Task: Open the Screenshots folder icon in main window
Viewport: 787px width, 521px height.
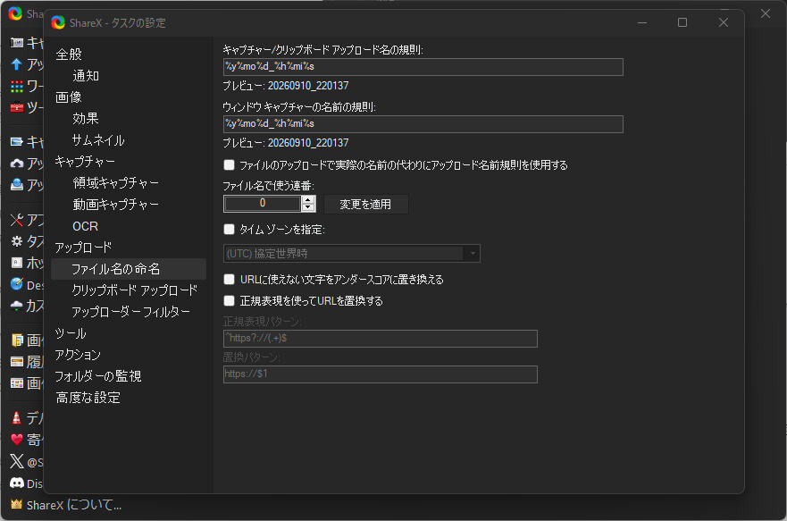Action: [x=17, y=340]
